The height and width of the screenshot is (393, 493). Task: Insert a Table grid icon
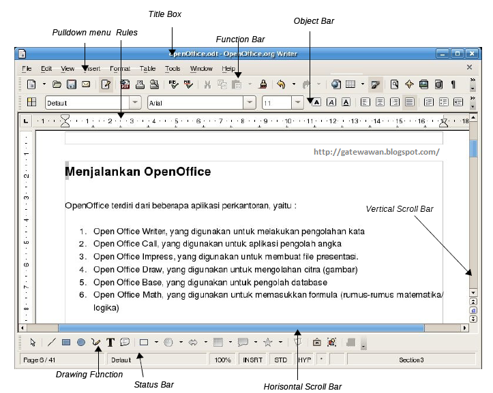point(350,84)
